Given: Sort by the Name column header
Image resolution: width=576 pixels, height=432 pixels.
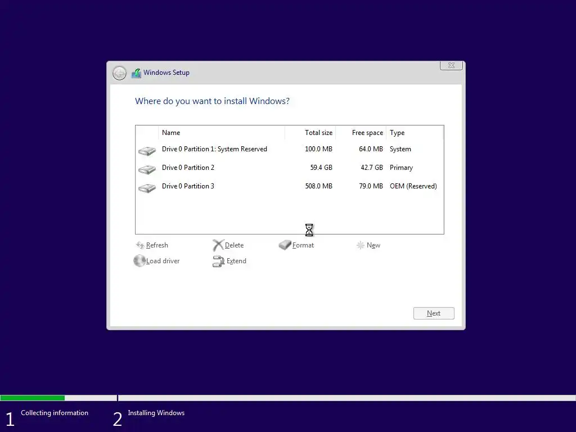Looking at the screenshot, I should (222, 133).
